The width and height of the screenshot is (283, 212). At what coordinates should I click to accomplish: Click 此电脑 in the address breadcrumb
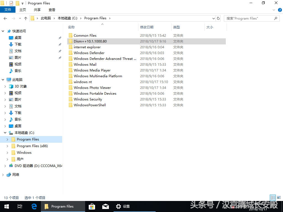point(46,18)
